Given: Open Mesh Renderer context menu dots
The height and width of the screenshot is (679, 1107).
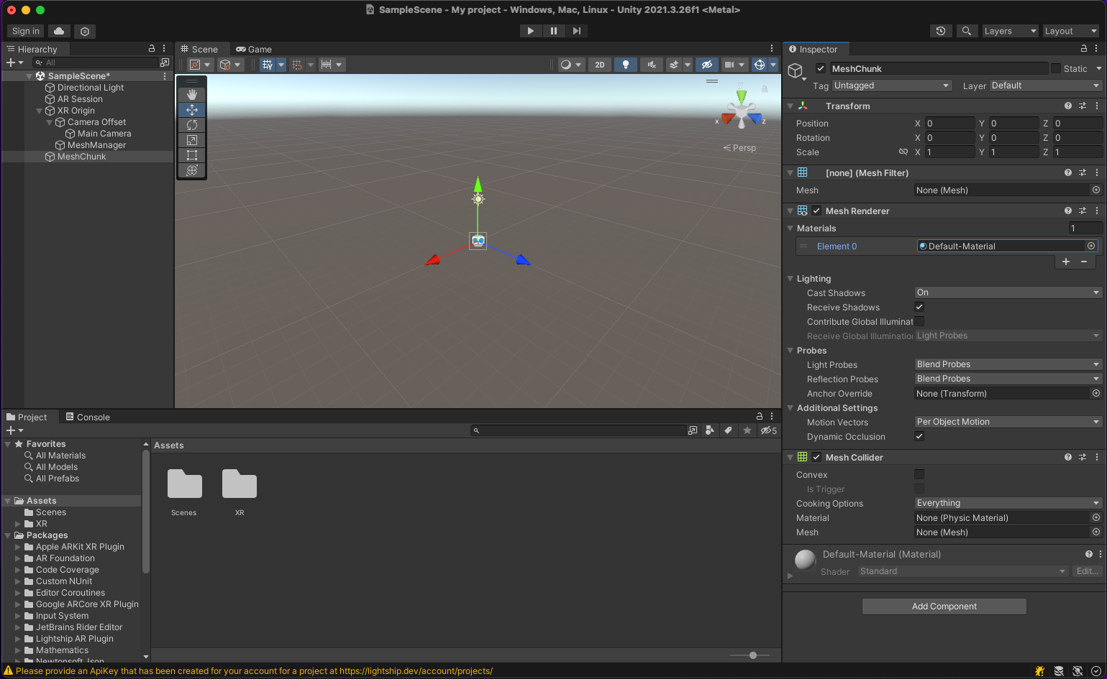Looking at the screenshot, I should tap(1097, 211).
